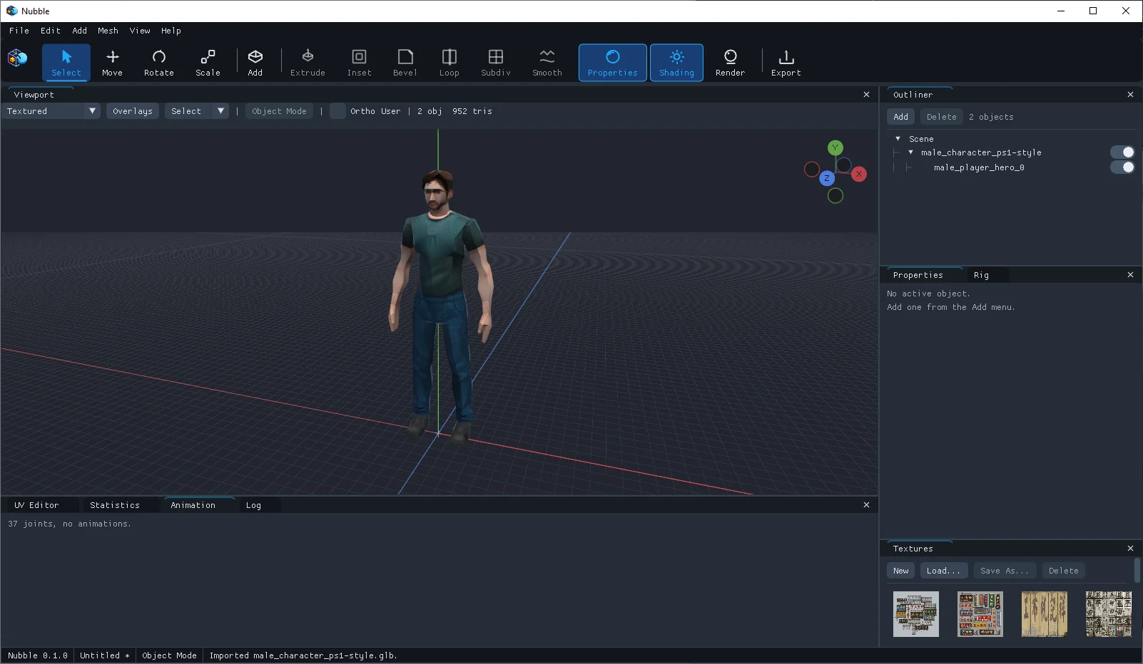The image size is (1143, 664).
Task: Open the View menu
Action: [140, 31]
